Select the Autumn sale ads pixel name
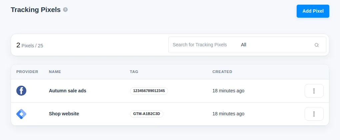Screen dimensions: 340x140 pyautogui.click(x=68, y=91)
